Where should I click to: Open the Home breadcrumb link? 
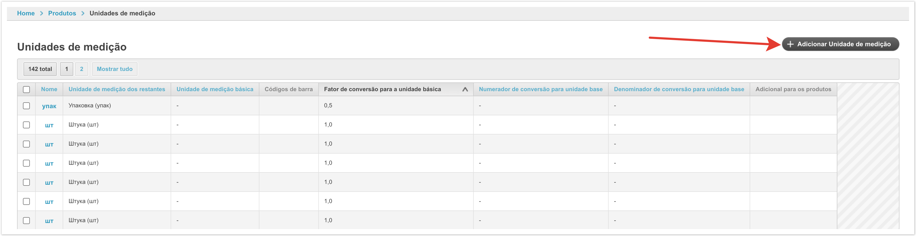[x=26, y=14]
